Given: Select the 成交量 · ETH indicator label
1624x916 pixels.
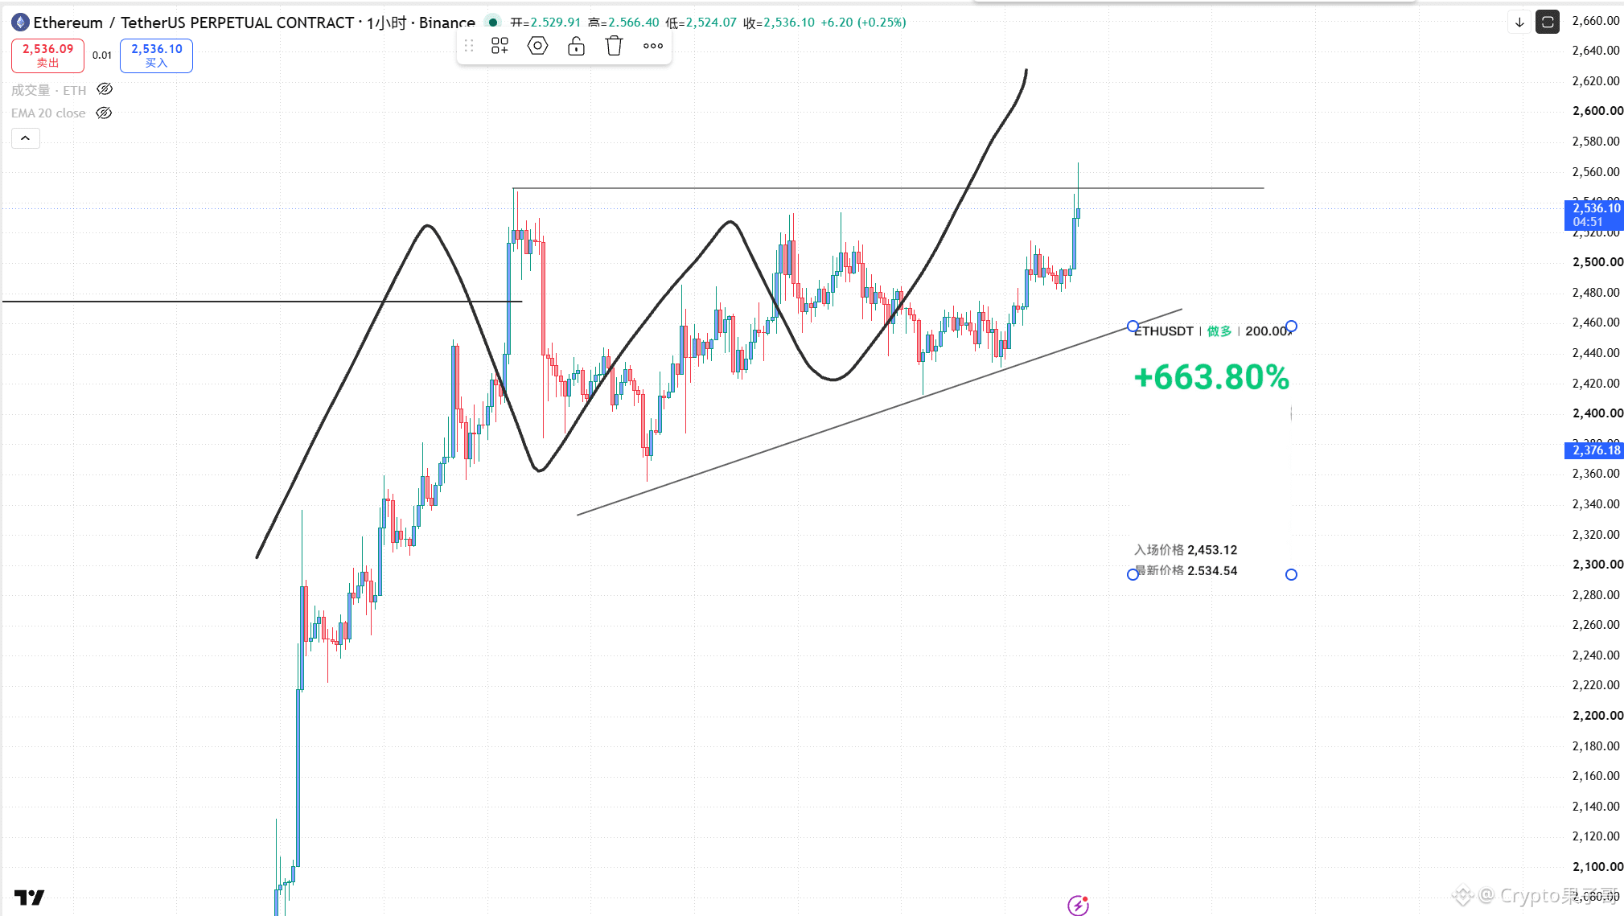Looking at the screenshot, I should coord(48,90).
